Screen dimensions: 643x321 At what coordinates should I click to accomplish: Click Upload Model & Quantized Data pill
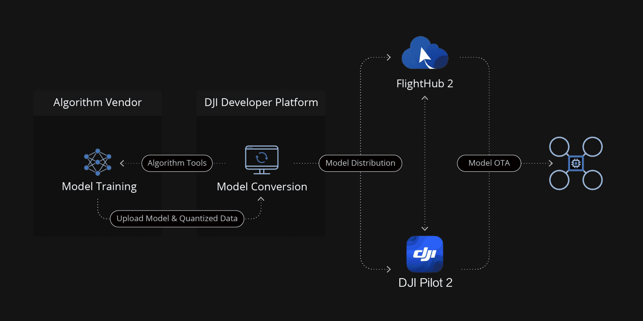click(177, 219)
